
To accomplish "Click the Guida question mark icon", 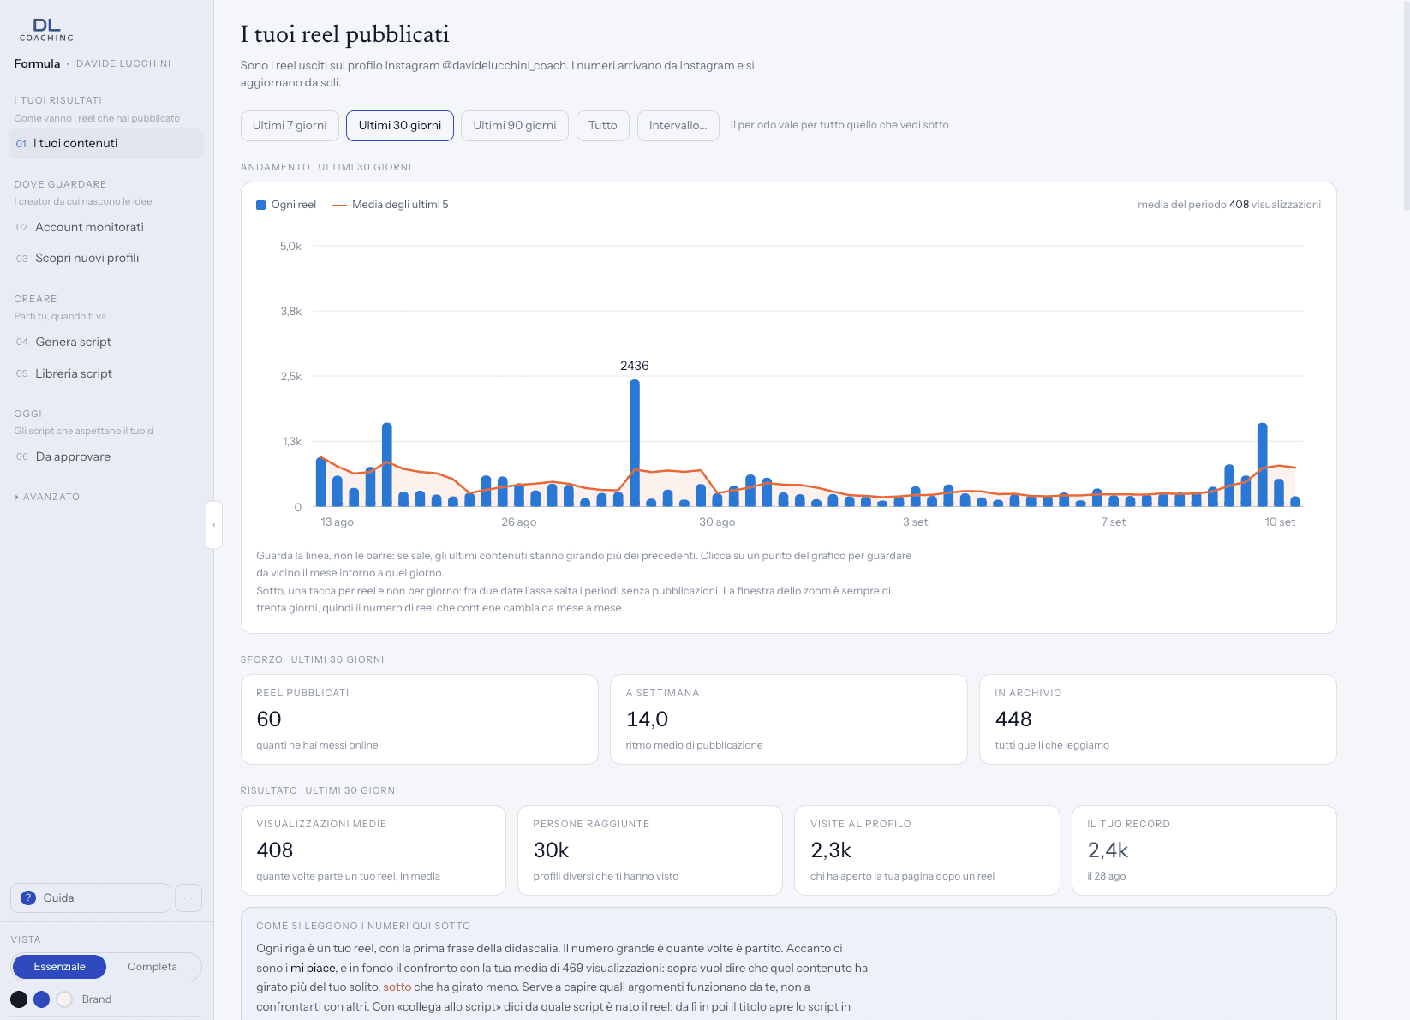I will pyautogui.click(x=28, y=898).
